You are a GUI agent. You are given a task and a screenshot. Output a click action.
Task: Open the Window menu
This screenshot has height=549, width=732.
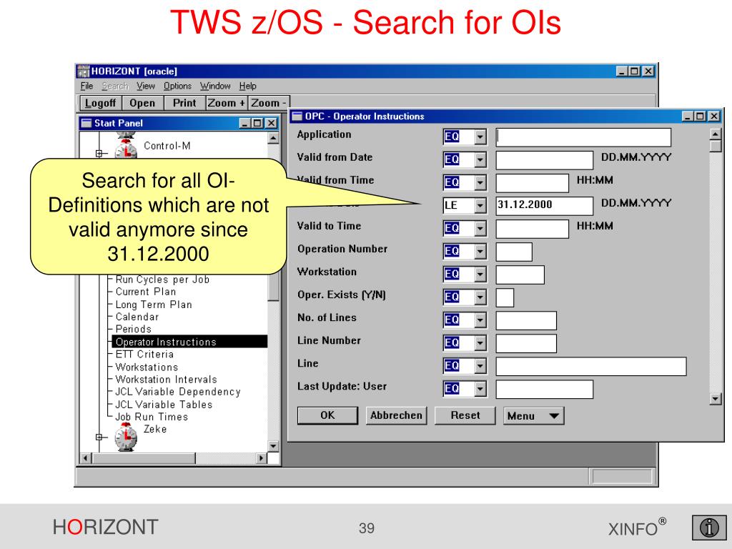point(215,86)
